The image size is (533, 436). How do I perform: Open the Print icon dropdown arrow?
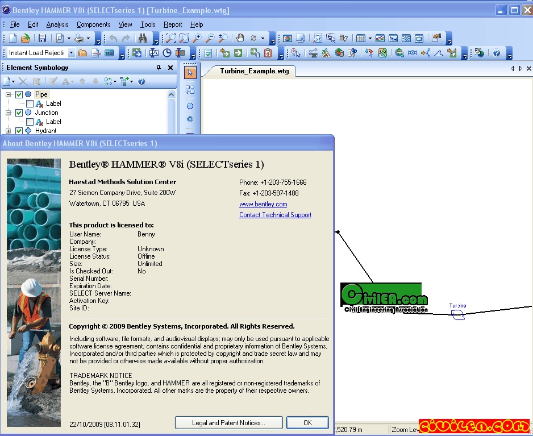[89, 38]
